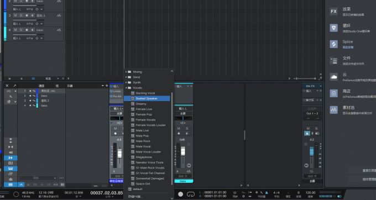Toggle the metronome icon in transport bar
The height and width of the screenshot is (200, 376).
pos(267,193)
